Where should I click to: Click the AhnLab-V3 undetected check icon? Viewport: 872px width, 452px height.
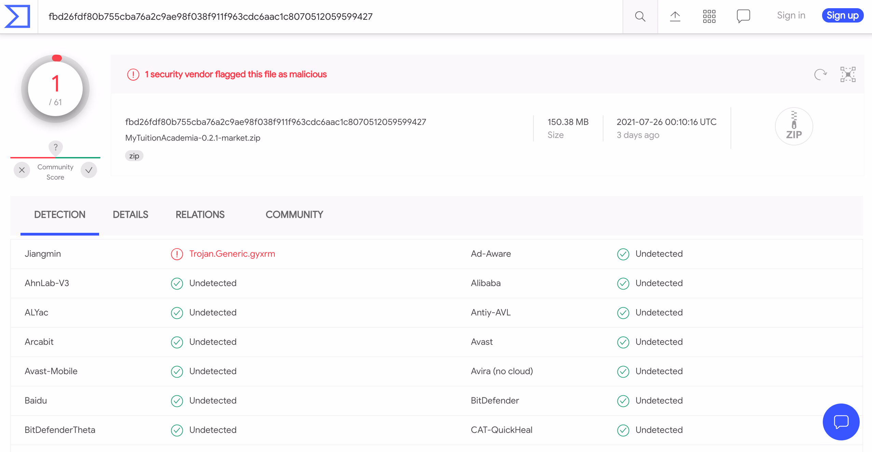click(x=177, y=283)
